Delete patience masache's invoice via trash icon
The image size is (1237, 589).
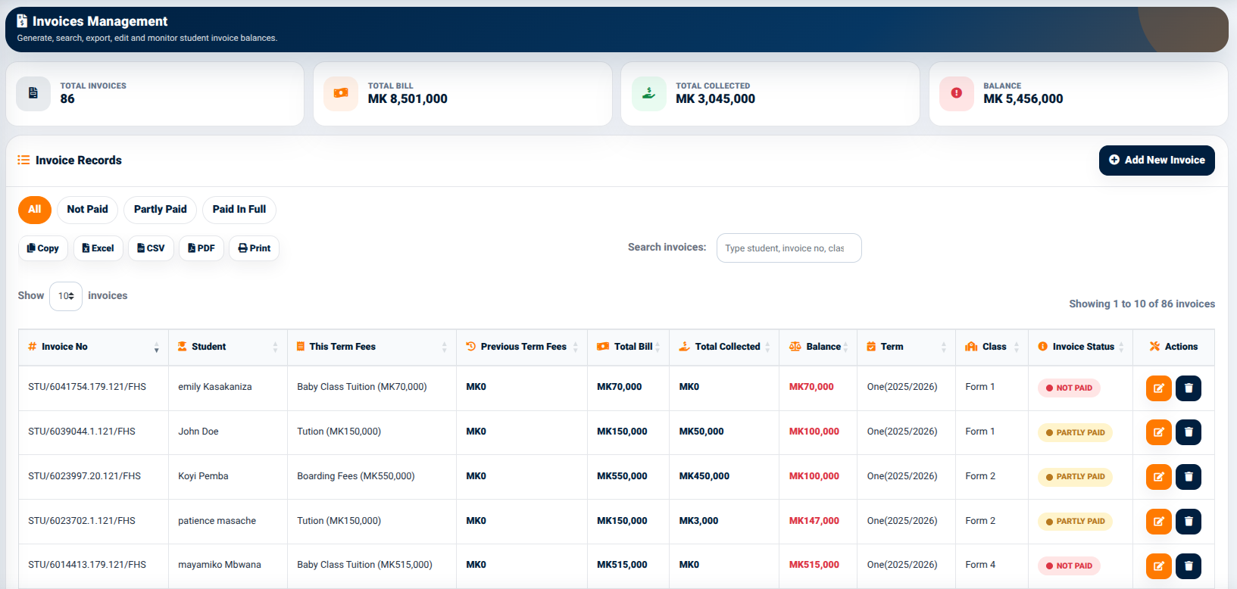point(1189,521)
